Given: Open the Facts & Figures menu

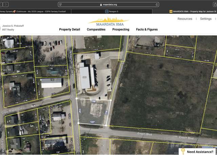Looking at the screenshot, I should coord(147,29).
